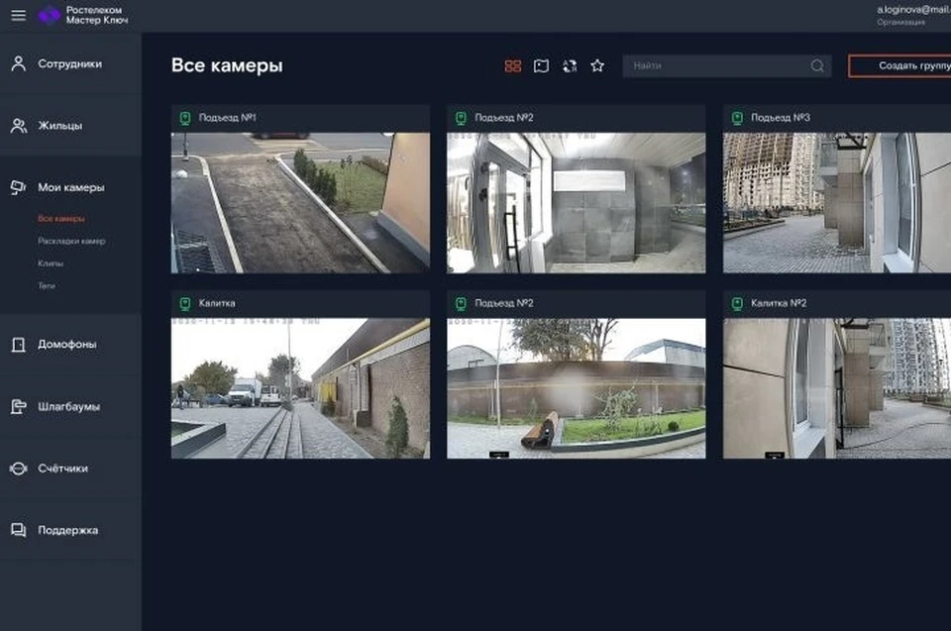Image resolution: width=951 pixels, height=631 pixels.
Task: Open the Клипы submenu item
Action: coord(51,263)
